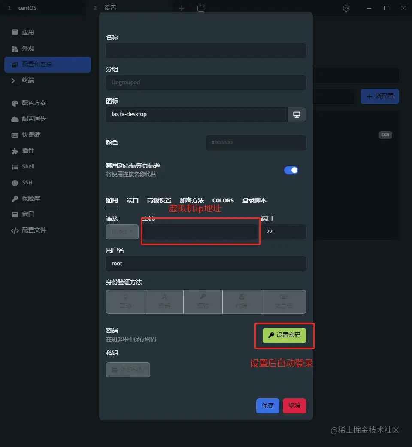
Task: Select the COLORS tab
Action: pyautogui.click(x=223, y=200)
